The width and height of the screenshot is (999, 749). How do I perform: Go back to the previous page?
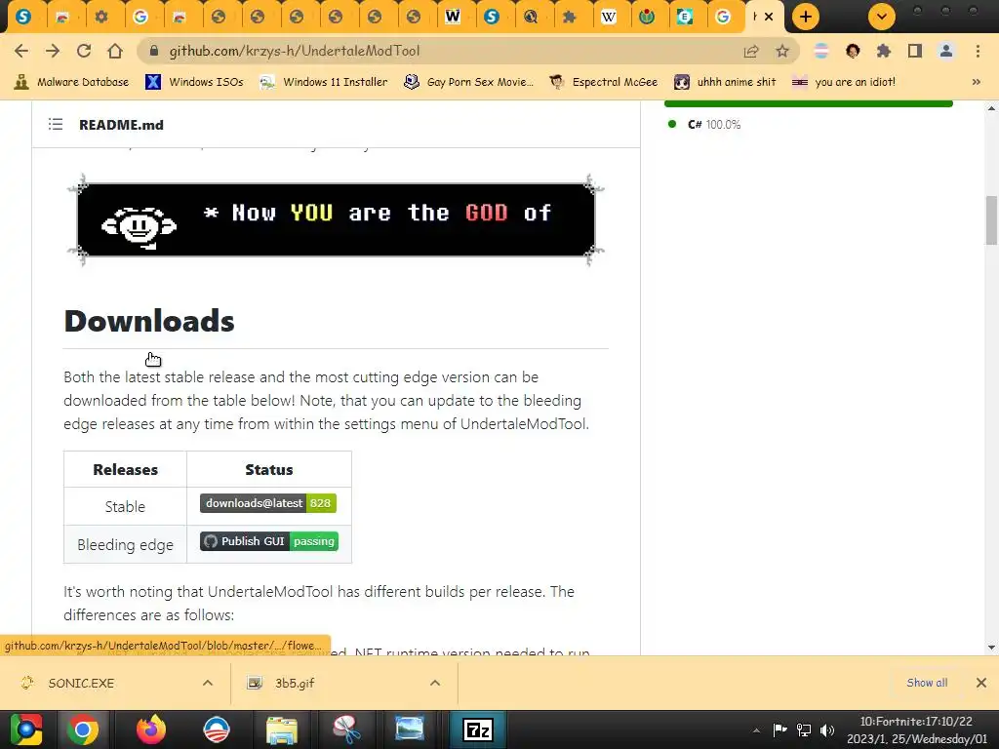pyautogui.click(x=21, y=51)
